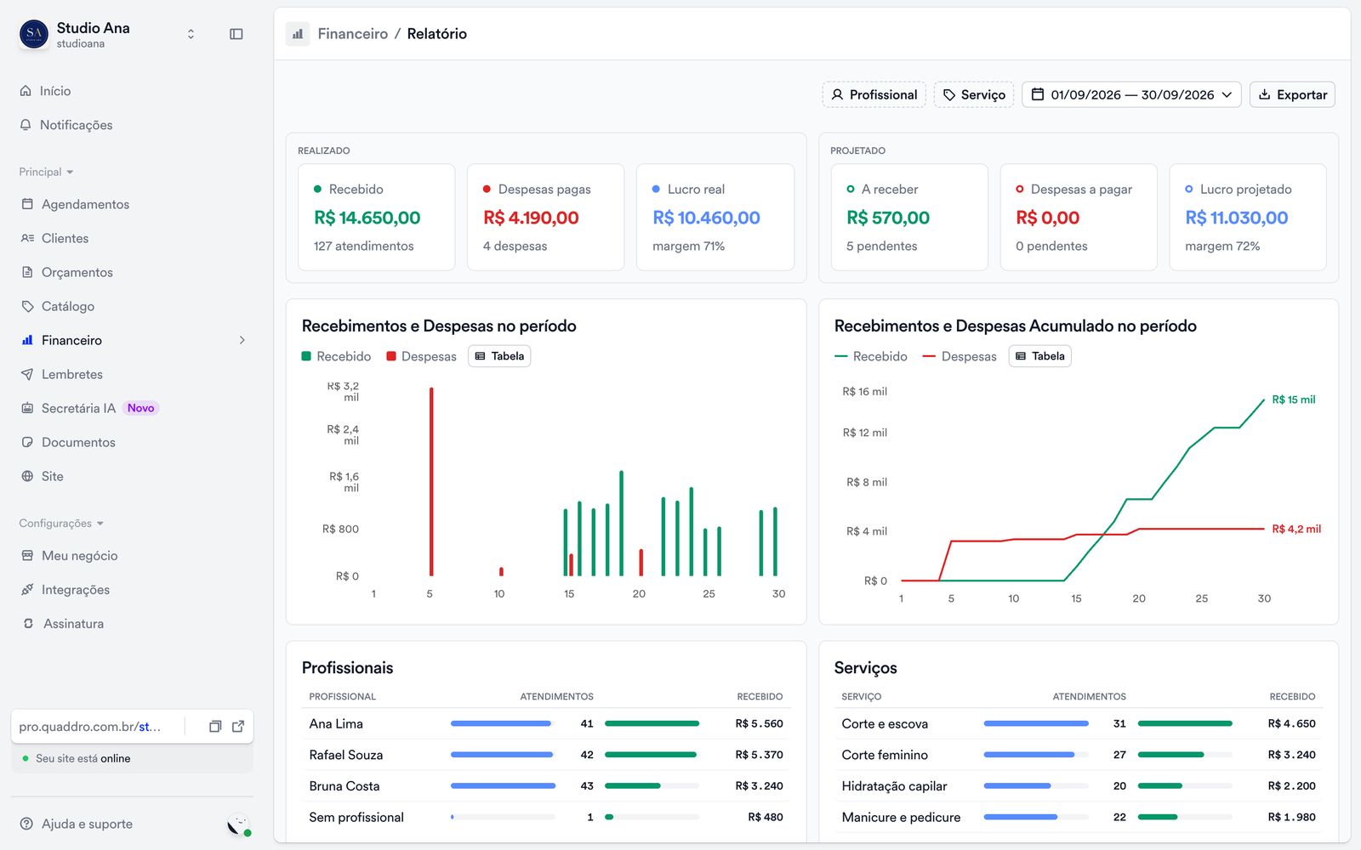
Task: Collapse the Configurações section
Action: pos(61,523)
